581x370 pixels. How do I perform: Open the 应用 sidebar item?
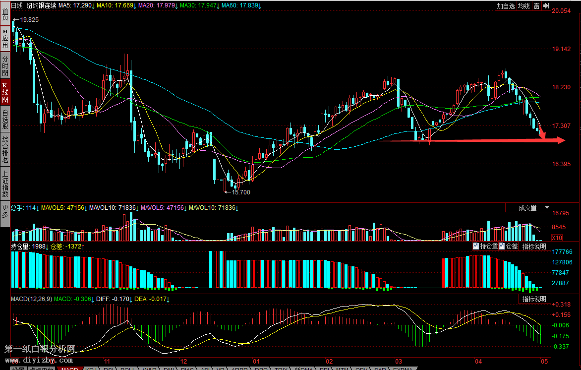coord(5,38)
